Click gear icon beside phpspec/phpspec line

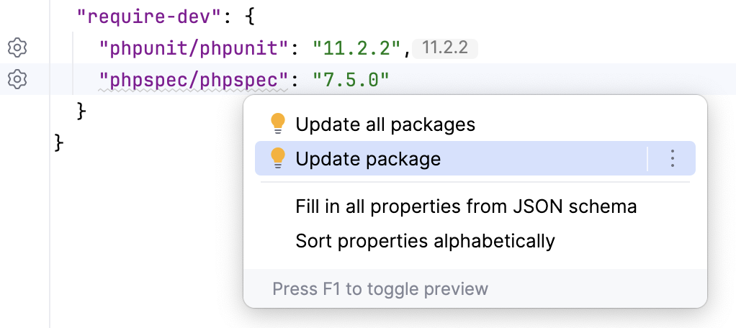(x=17, y=79)
